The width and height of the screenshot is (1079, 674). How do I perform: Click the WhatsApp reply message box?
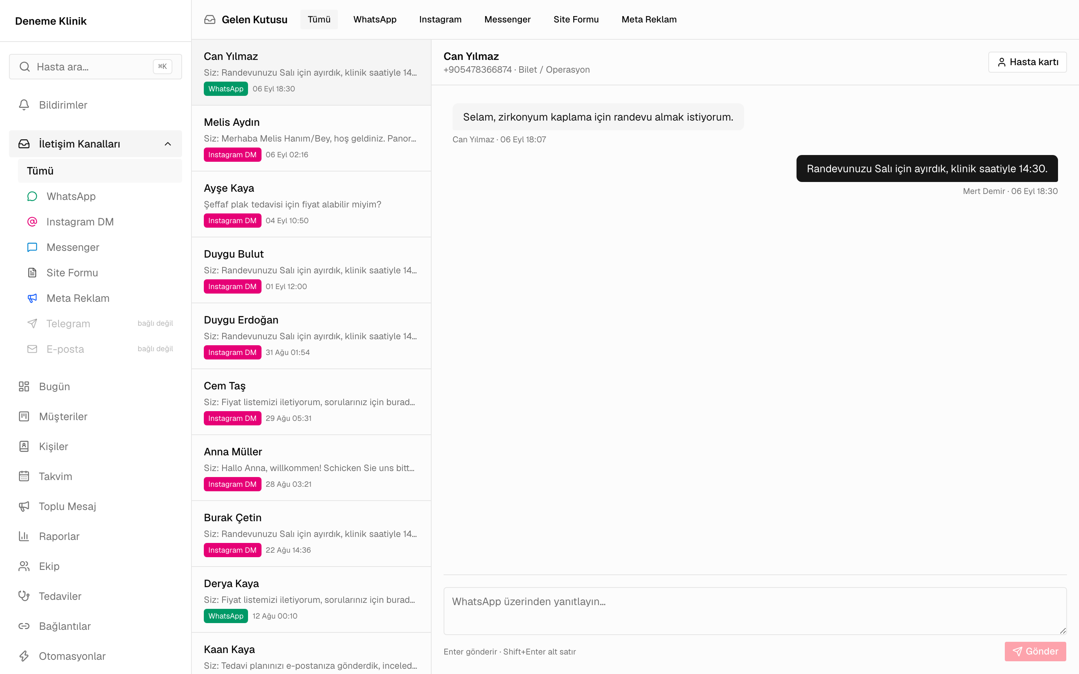755,611
